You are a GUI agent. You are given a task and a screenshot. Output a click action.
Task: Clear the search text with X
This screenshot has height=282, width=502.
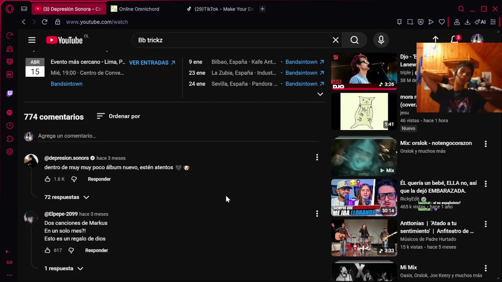pyautogui.click(x=336, y=40)
